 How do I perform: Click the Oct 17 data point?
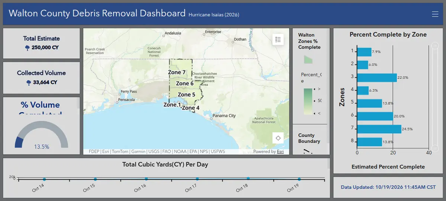(x=197, y=179)
